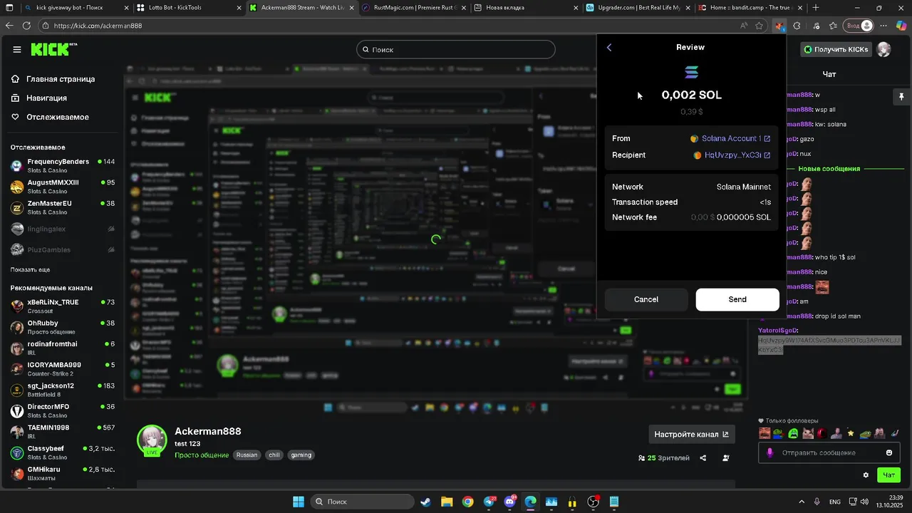
Task: Reload the page with the refresh icon
Action: pos(26,26)
